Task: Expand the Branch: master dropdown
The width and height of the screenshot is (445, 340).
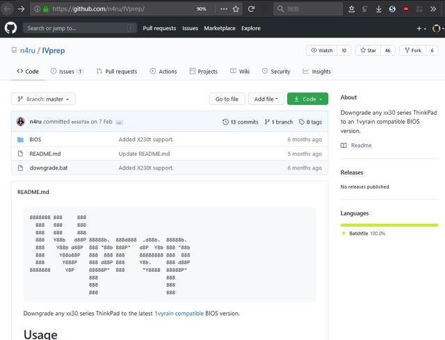Action: (43, 99)
